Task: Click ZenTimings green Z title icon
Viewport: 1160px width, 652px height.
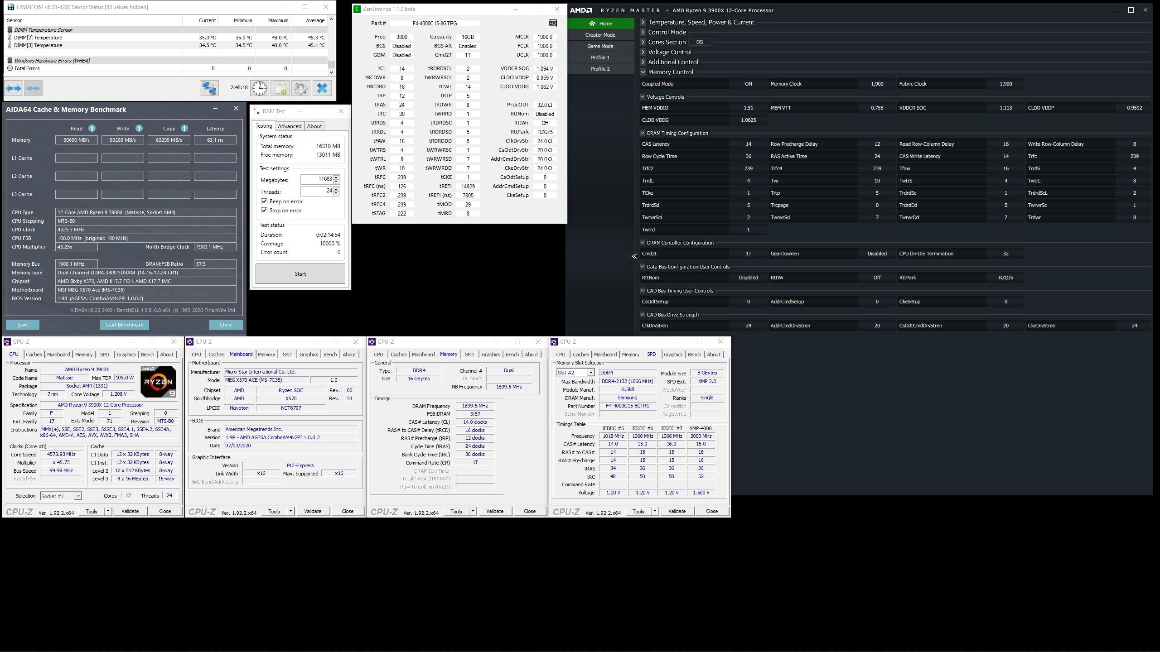Action: click(x=357, y=9)
